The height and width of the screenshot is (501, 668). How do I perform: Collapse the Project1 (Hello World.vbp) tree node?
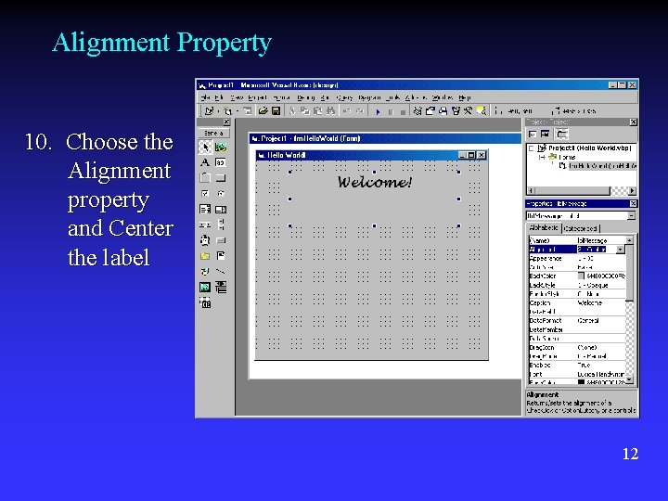point(532,148)
